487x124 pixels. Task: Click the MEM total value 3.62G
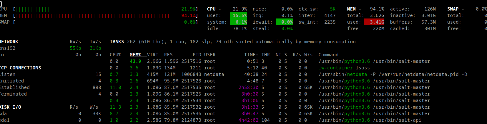click(377, 16)
